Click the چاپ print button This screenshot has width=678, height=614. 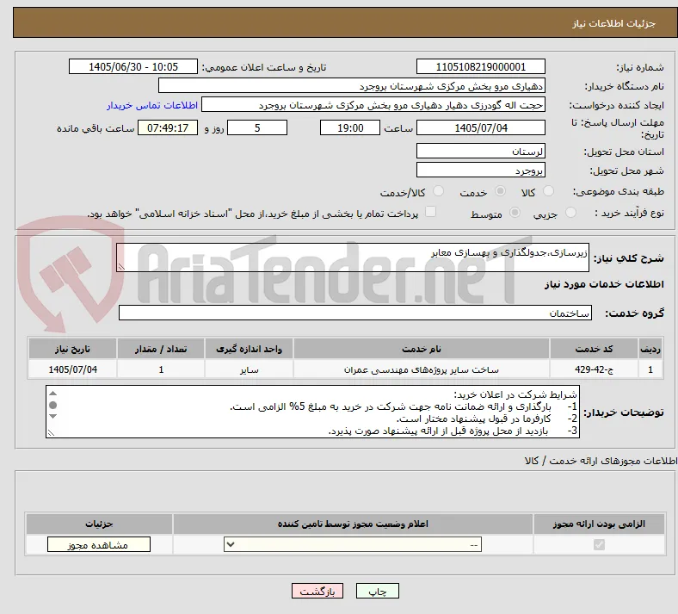378,591
